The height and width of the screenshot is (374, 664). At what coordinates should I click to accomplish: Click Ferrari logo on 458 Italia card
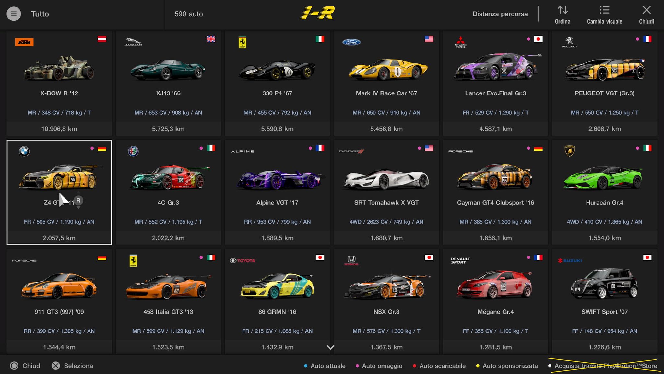133,261
